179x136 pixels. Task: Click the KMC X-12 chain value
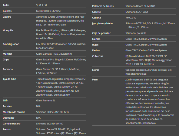click(x=131, y=18)
